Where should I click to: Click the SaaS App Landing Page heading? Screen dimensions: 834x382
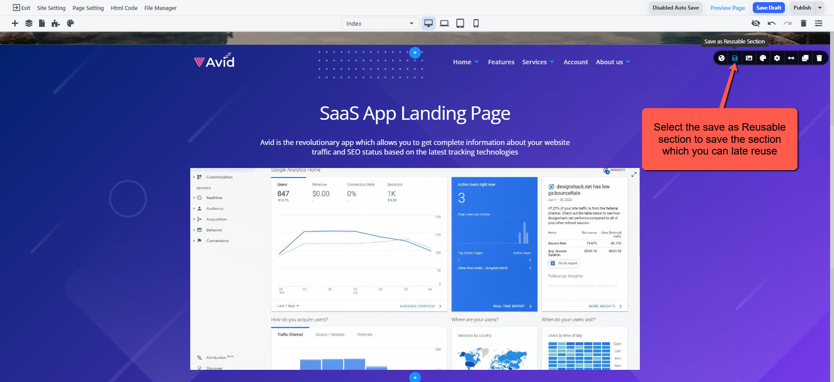point(415,113)
